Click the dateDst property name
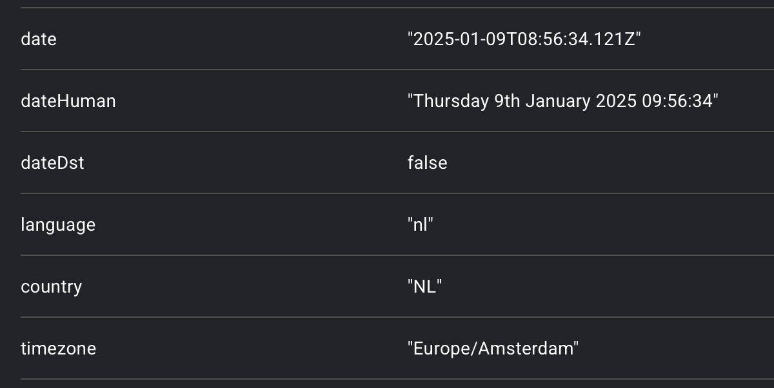Viewport: 774px width, 388px height. pyautogui.click(x=52, y=163)
